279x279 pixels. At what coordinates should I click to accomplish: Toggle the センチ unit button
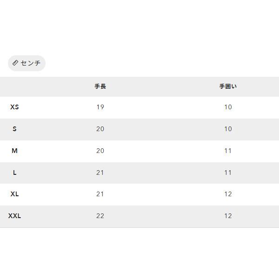click(27, 63)
